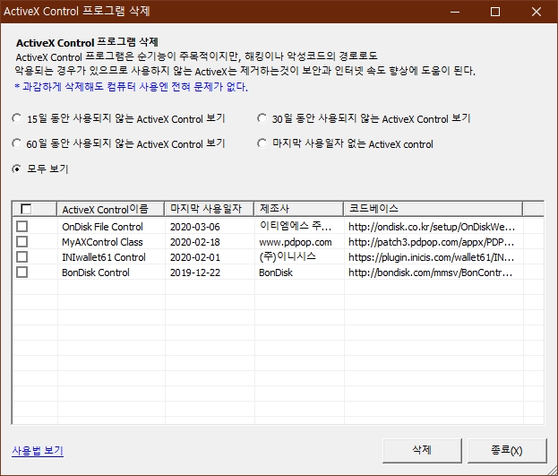Click the 삭제 button
This screenshot has width=558, height=476.
[422, 450]
